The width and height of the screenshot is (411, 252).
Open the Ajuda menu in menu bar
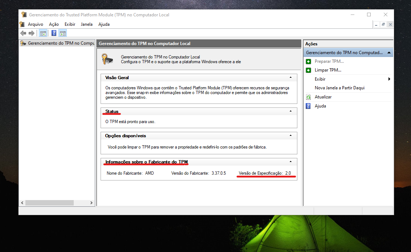104,24
